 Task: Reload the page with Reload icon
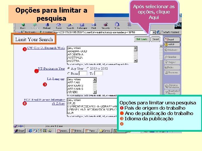pyautogui.click(x=47, y=25)
